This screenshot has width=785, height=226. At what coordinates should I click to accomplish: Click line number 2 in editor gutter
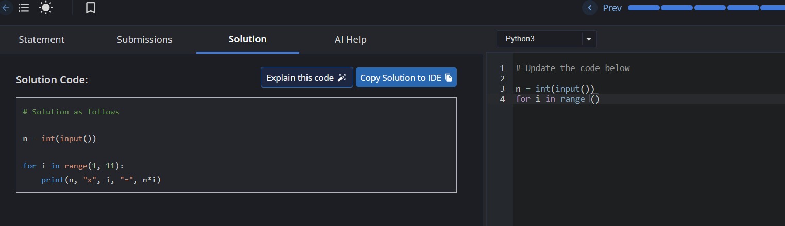point(502,78)
